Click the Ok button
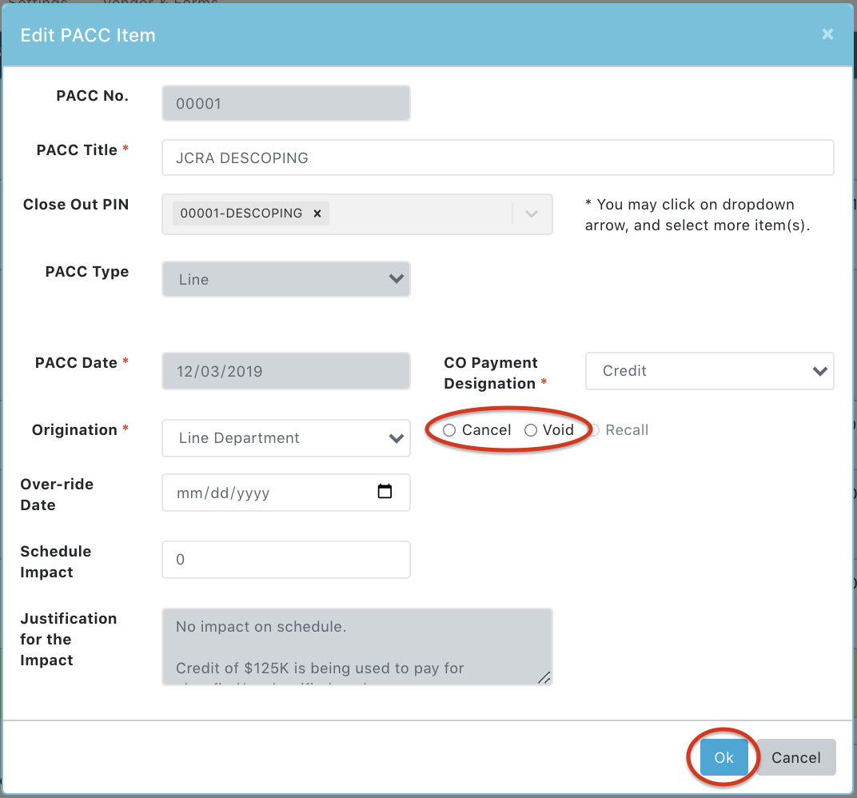Viewport: 857px width, 798px height. pyautogui.click(x=723, y=757)
